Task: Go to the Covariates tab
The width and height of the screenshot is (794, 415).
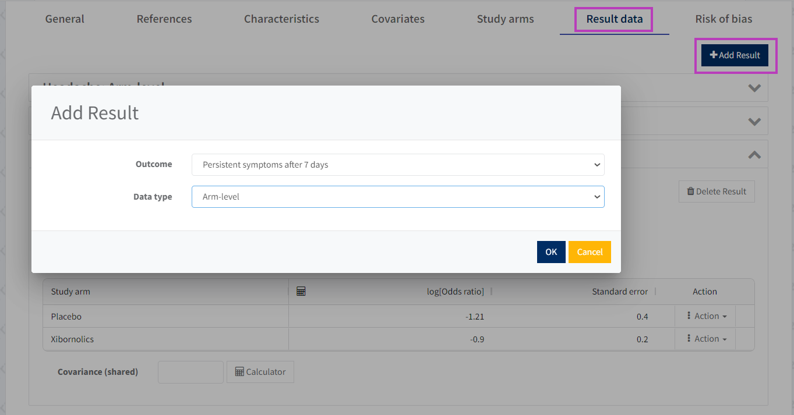Action: (x=398, y=19)
